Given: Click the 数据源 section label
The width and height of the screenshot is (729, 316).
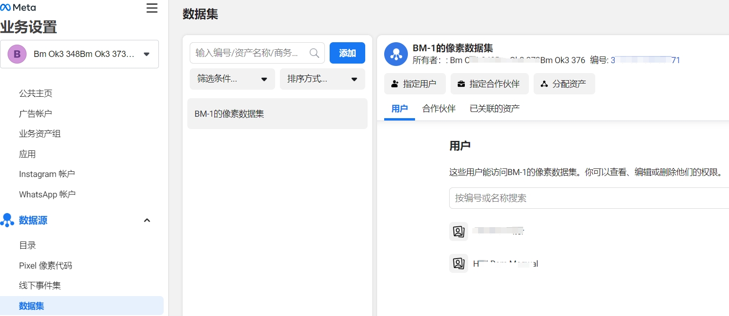Looking at the screenshot, I should click(x=33, y=220).
